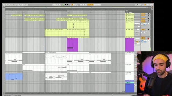172x96 pixels.
Task: Open the output routing dropdown on track 12
Action: pyautogui.click(x=137, y=43)
